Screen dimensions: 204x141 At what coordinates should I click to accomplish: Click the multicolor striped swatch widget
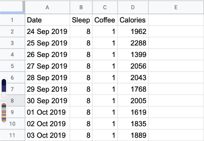pos(4,113)
